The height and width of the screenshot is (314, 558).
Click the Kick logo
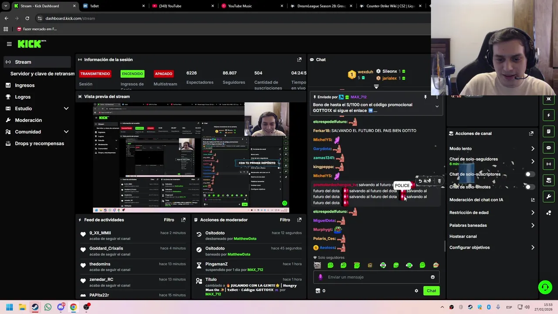click(32, 44)
